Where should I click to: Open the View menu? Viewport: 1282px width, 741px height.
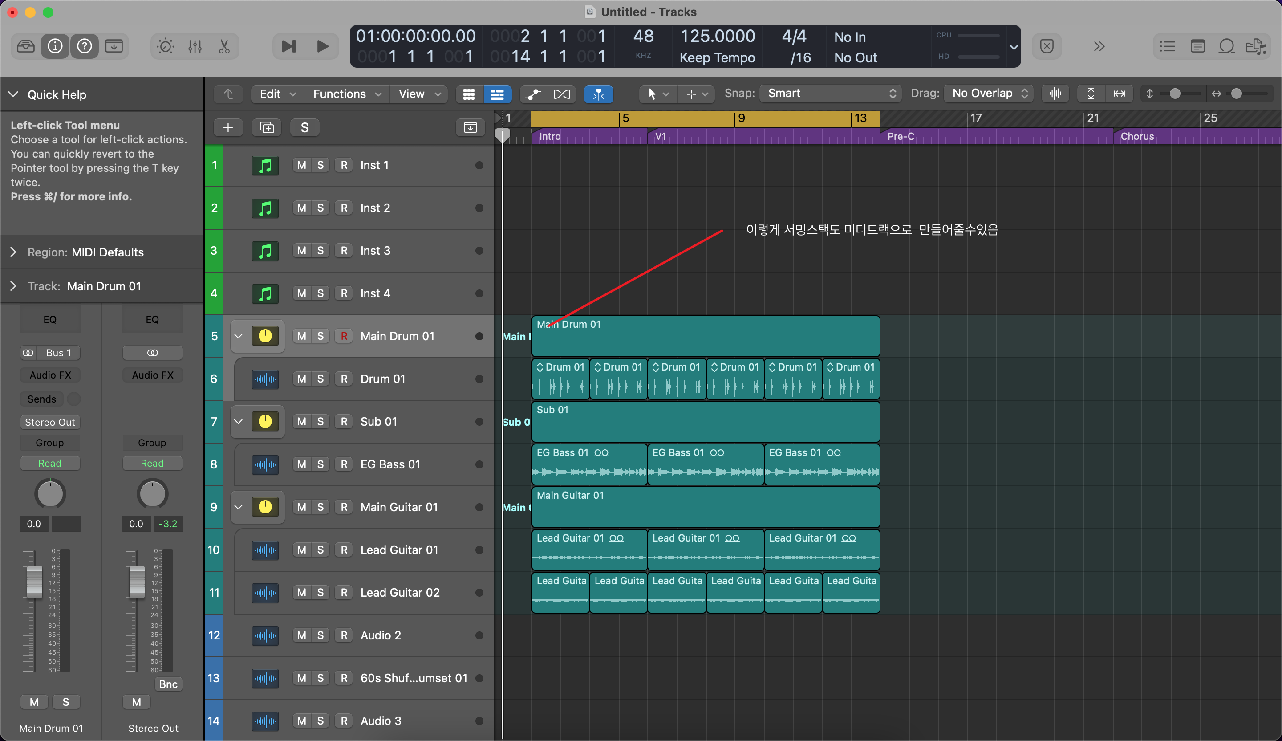419,94
